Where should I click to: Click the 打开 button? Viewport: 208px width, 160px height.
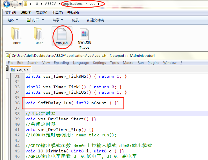coord(33,20)
